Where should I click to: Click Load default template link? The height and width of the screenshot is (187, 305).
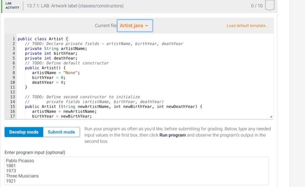[x=247, y=26]
